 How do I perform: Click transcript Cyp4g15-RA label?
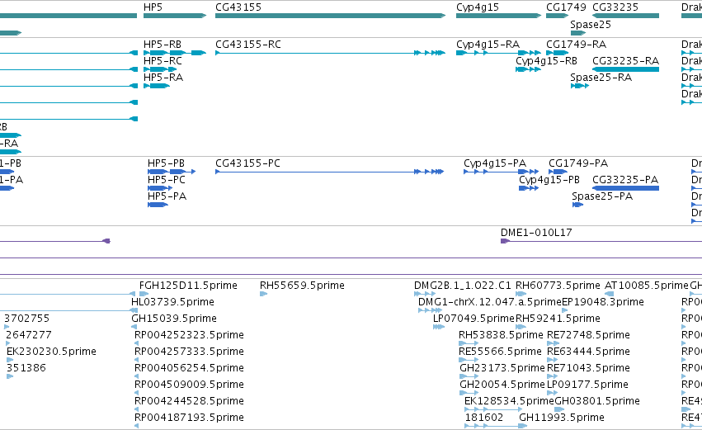pos(488,45)
